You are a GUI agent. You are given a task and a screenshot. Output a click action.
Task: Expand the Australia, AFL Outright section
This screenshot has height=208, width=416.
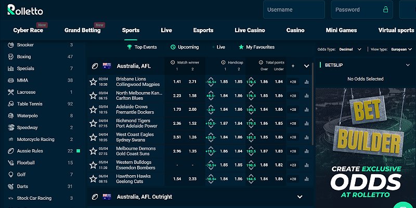click(300, 197)
